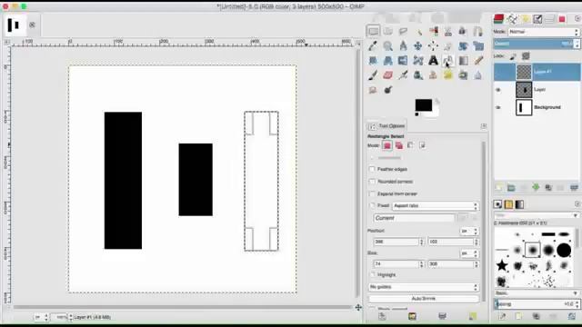Select the Text tool

click(433, 61)
